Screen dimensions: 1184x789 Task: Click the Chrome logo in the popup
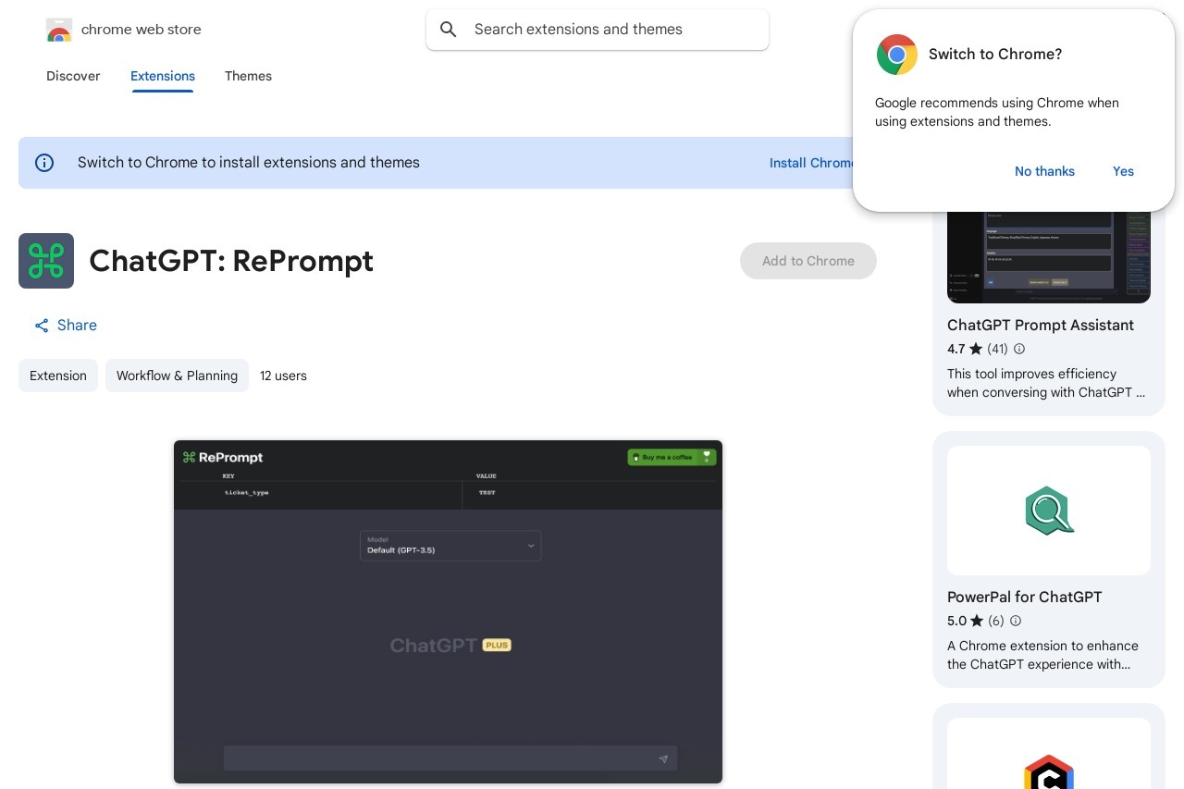pyautogui.click(x=896, y=55)
